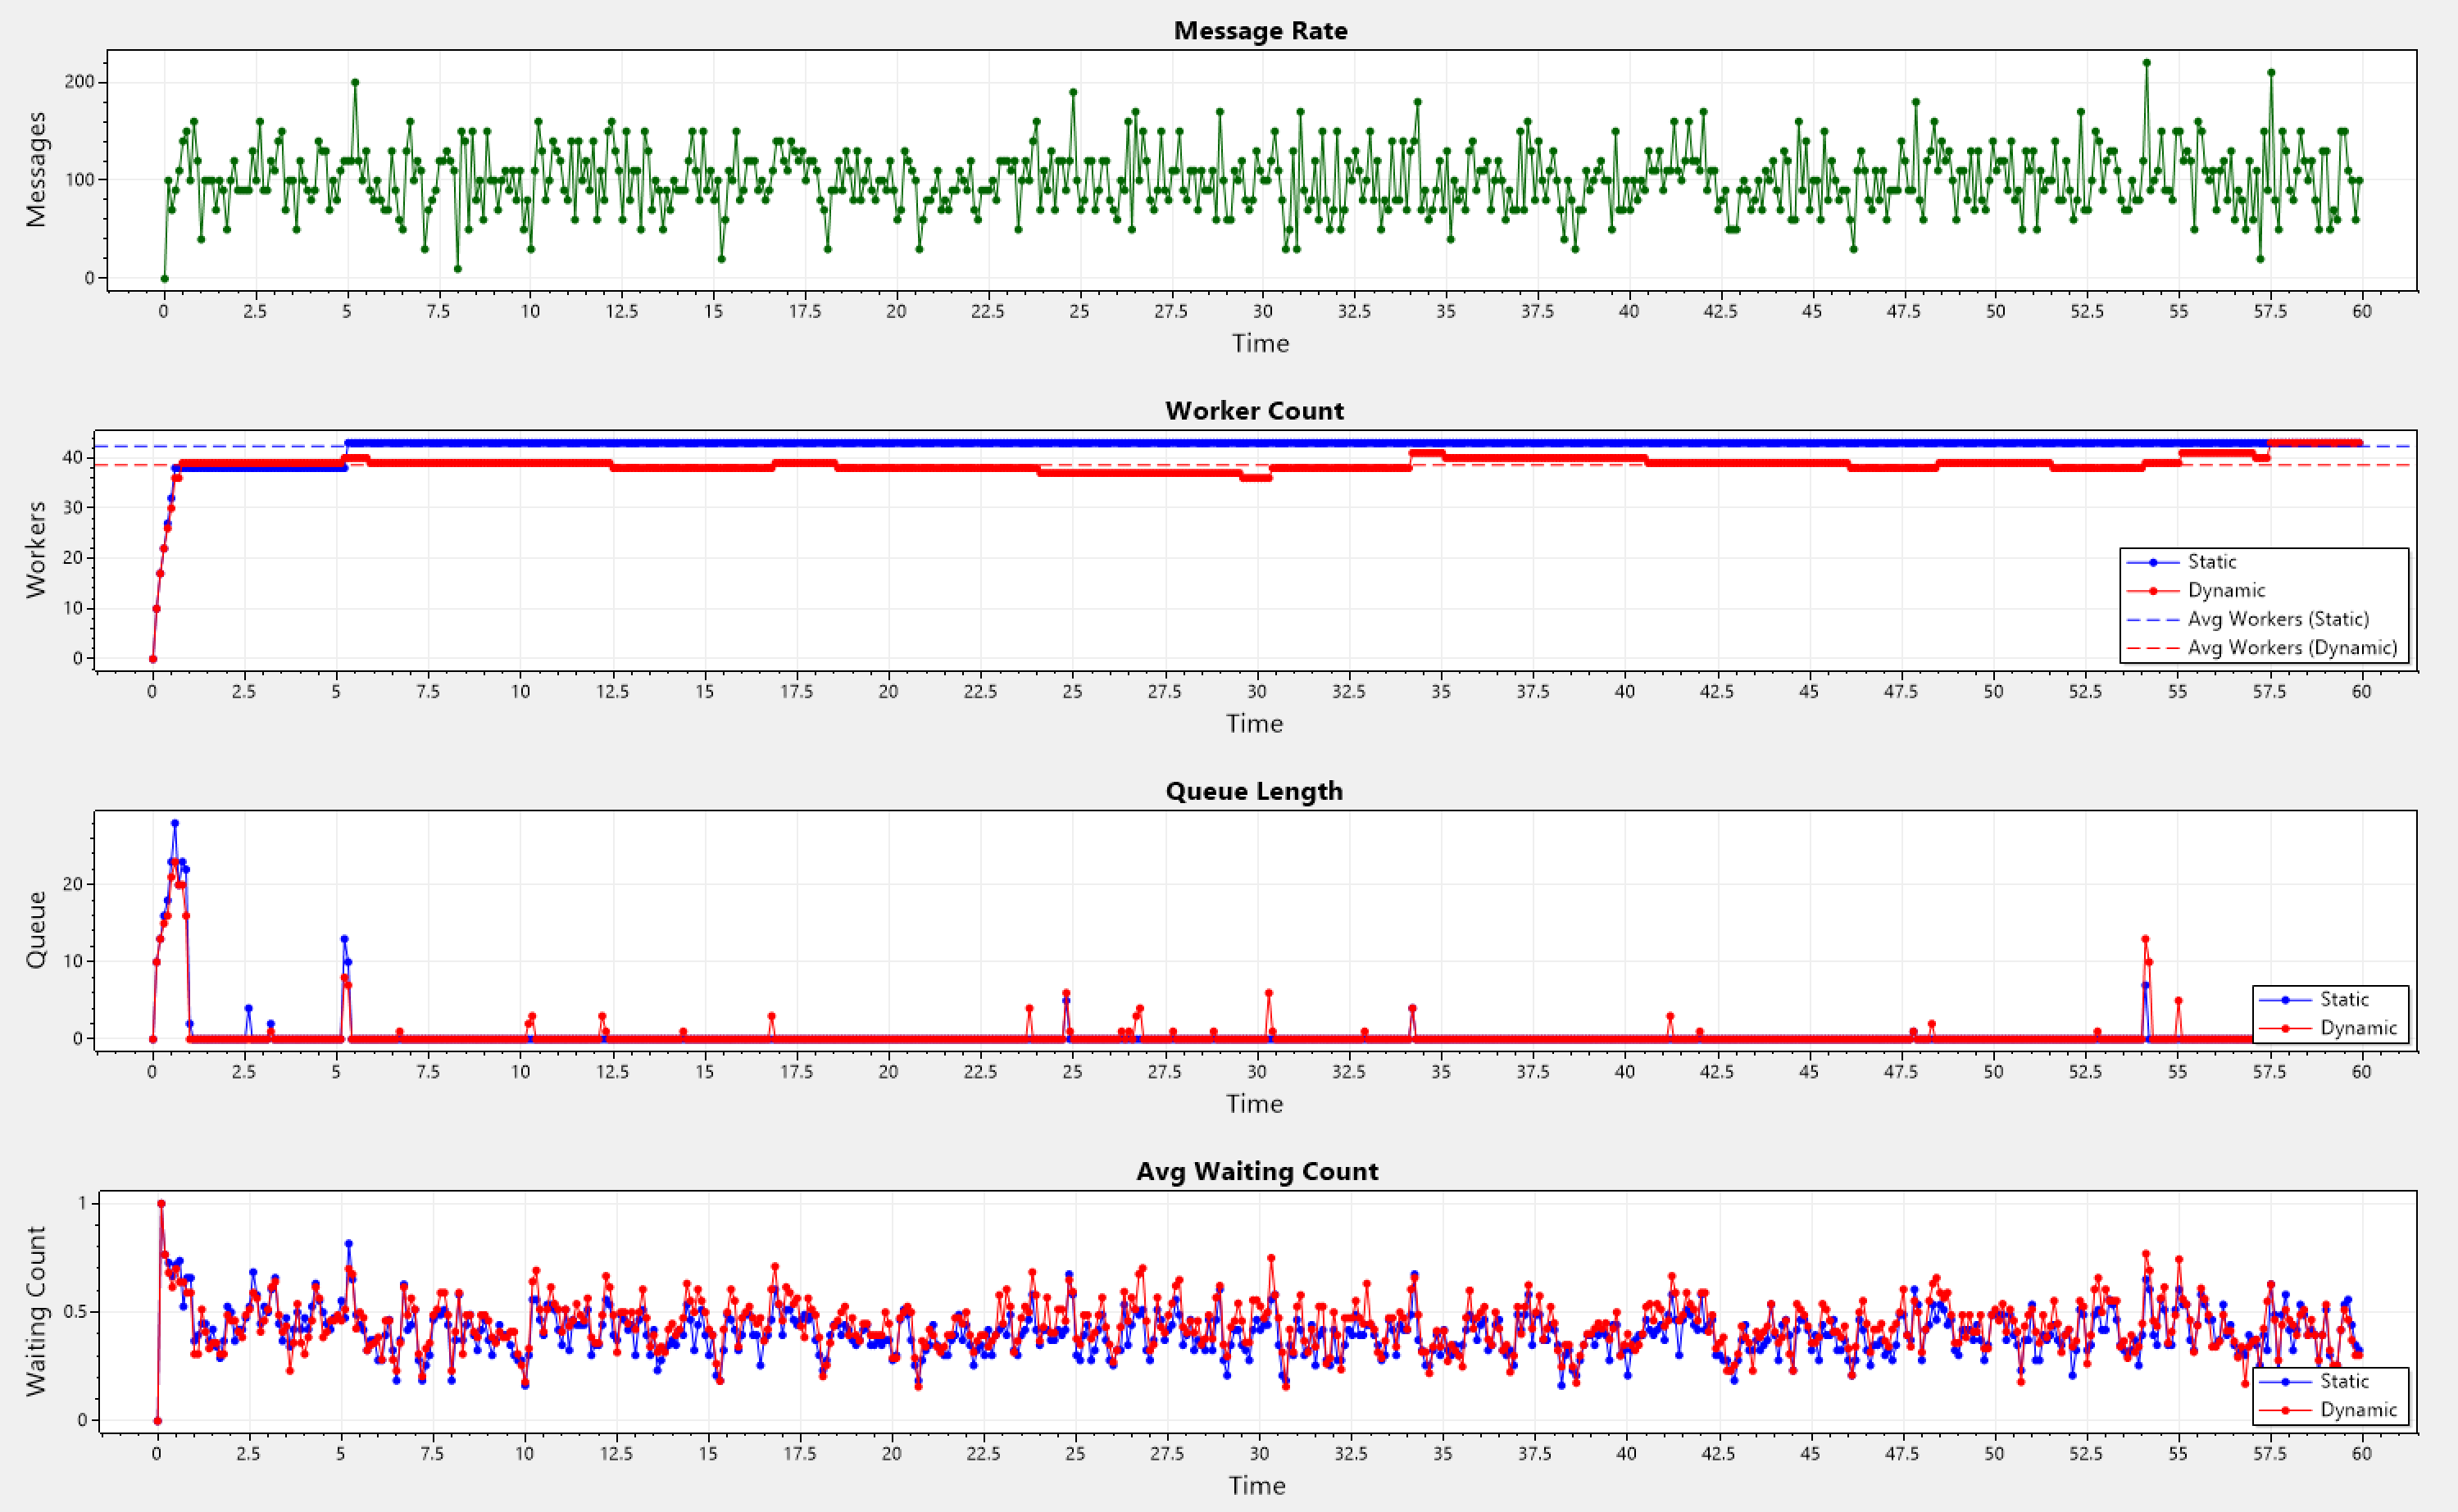Click the message spike point at time 5
The width and height of the screenshot is (2458, 1512).
(355, 83)
